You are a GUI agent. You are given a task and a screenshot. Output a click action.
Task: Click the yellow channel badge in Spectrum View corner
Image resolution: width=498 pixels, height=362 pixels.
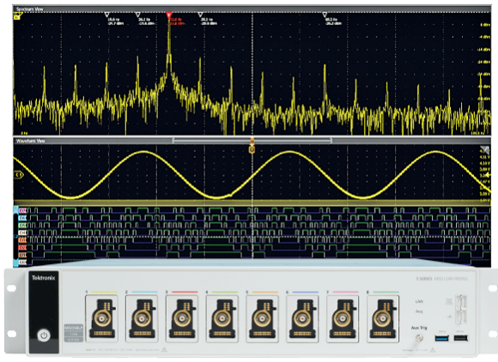17,16
